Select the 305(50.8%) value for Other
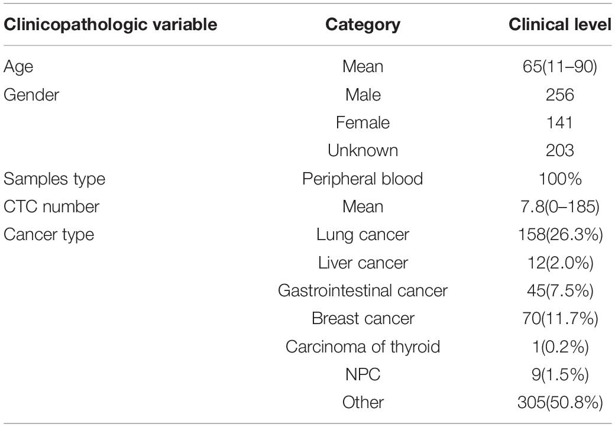This screenshot has height=427, width=615. click(x=560, y=403)
